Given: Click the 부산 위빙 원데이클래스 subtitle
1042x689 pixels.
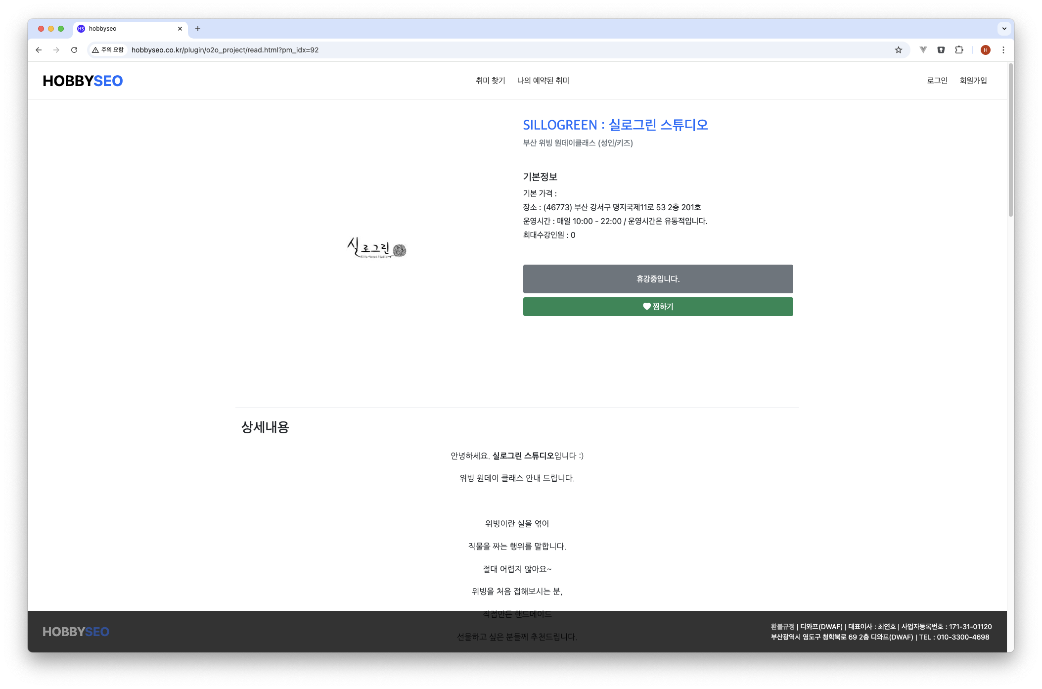Looking at the screenshot, I should (x=578, y=143).
